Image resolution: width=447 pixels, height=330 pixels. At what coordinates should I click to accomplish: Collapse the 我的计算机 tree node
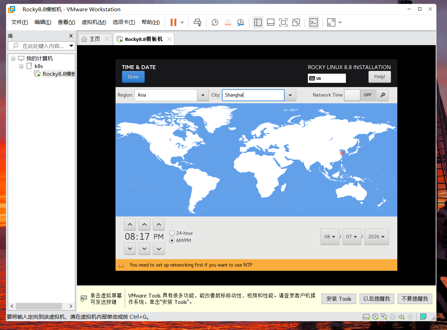click(x=13, y=59)
